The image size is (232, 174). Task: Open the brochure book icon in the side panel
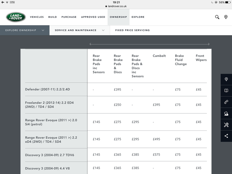[x=226, y=91]
